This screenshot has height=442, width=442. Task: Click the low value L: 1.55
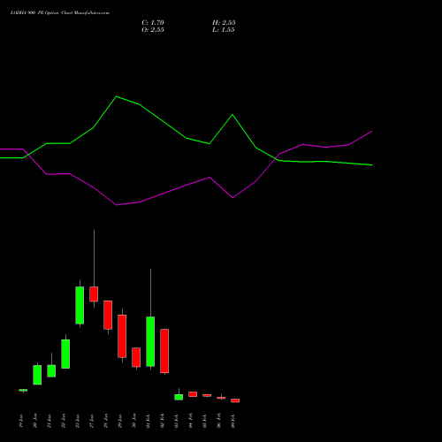coord(224,30)
